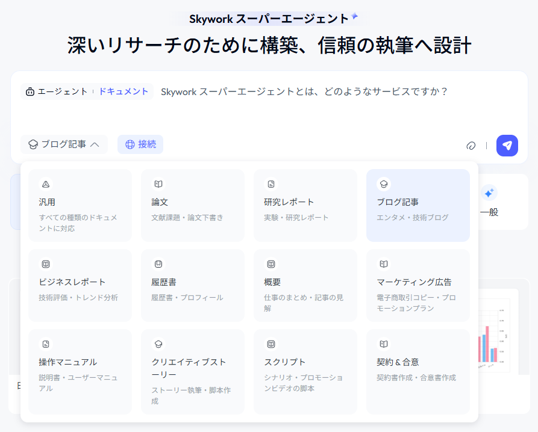Image resolution: width=538 pixels, height=432 pixels.
Task: Click text 契約書作成・合意書作成
Action: coord(416,377)
